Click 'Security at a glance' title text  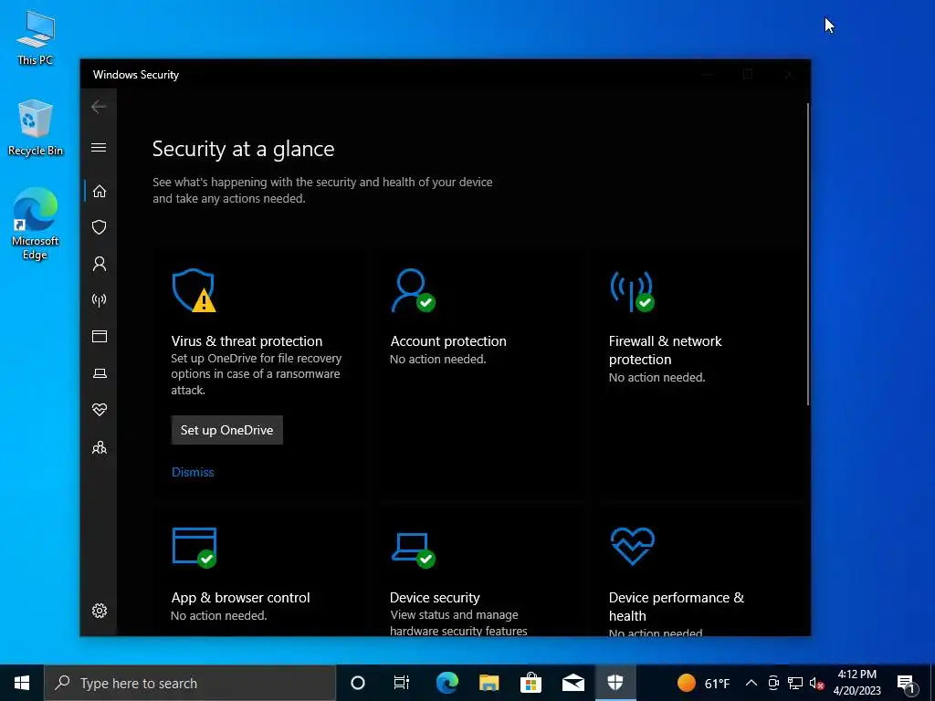pos(243,149)
